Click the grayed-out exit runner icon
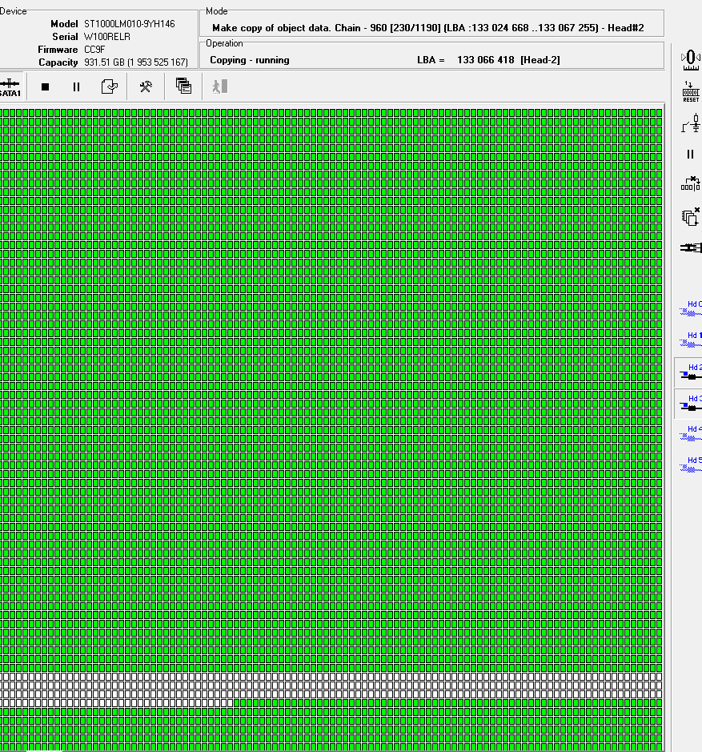 coord(220,86)
